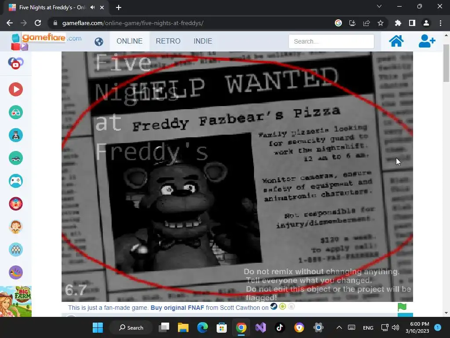Open the INDIE games tab
This screenshot has width=450, height=338.
pos(203,41)
